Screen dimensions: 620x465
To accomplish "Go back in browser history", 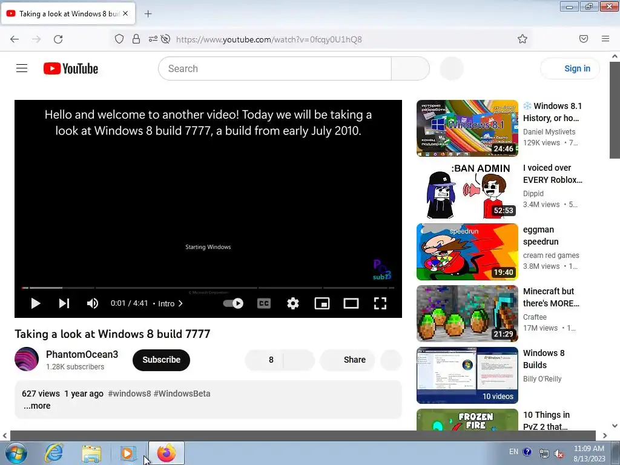I will (x=15, y=39).
